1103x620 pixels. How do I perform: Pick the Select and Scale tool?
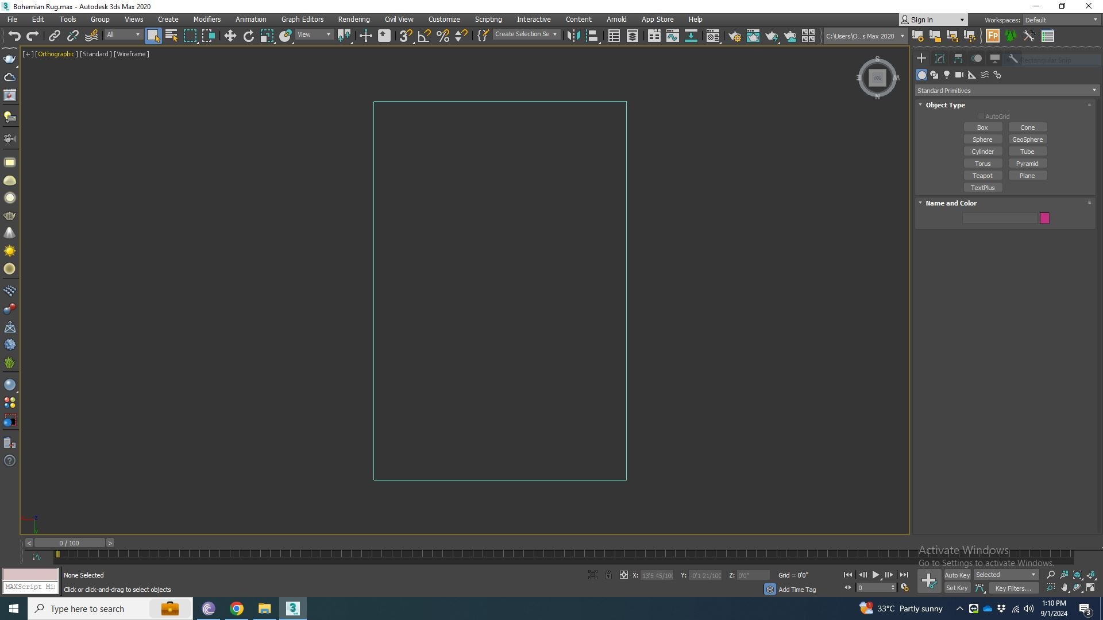[x=267, y=36]
